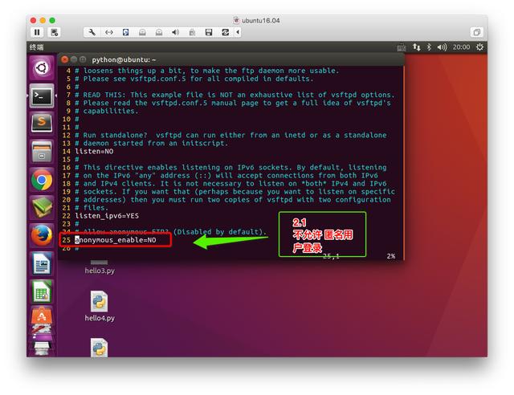
Task: Open the wrench settings tool
Action: [x=92, y=32]
